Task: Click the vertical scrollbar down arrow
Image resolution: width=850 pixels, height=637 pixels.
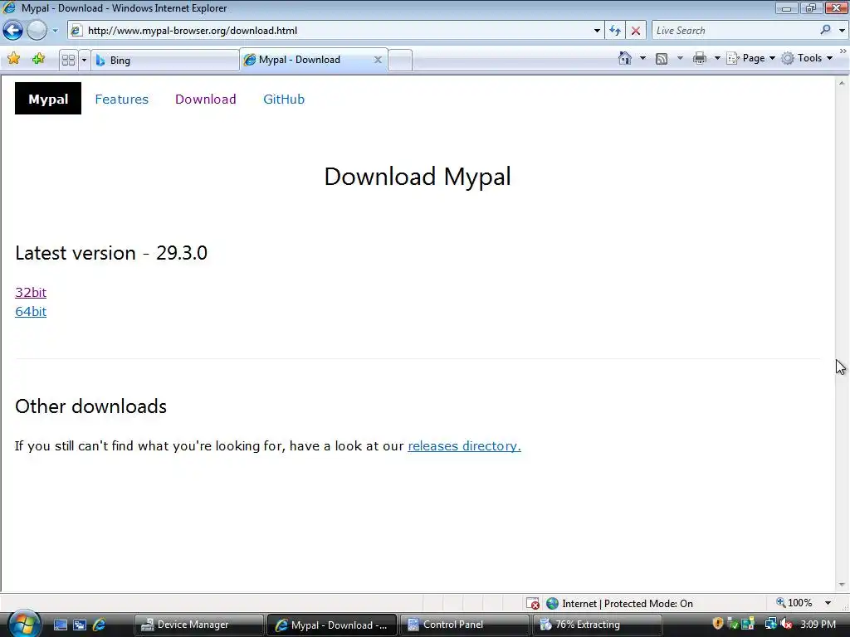Action: (842, 585)
